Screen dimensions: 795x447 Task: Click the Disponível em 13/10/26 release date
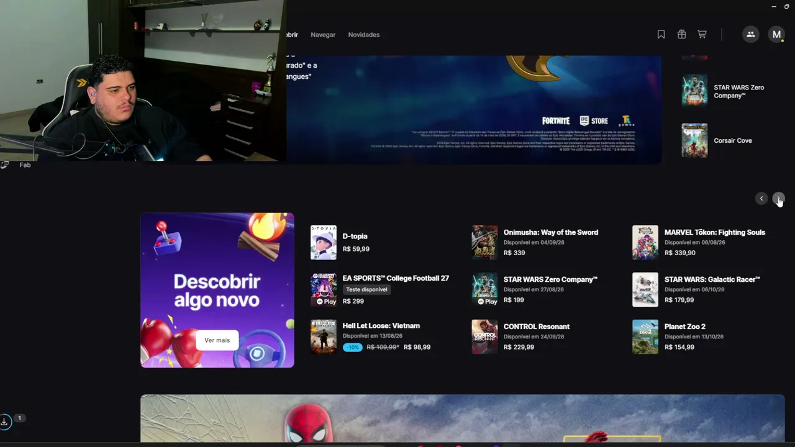pos(694,336)
